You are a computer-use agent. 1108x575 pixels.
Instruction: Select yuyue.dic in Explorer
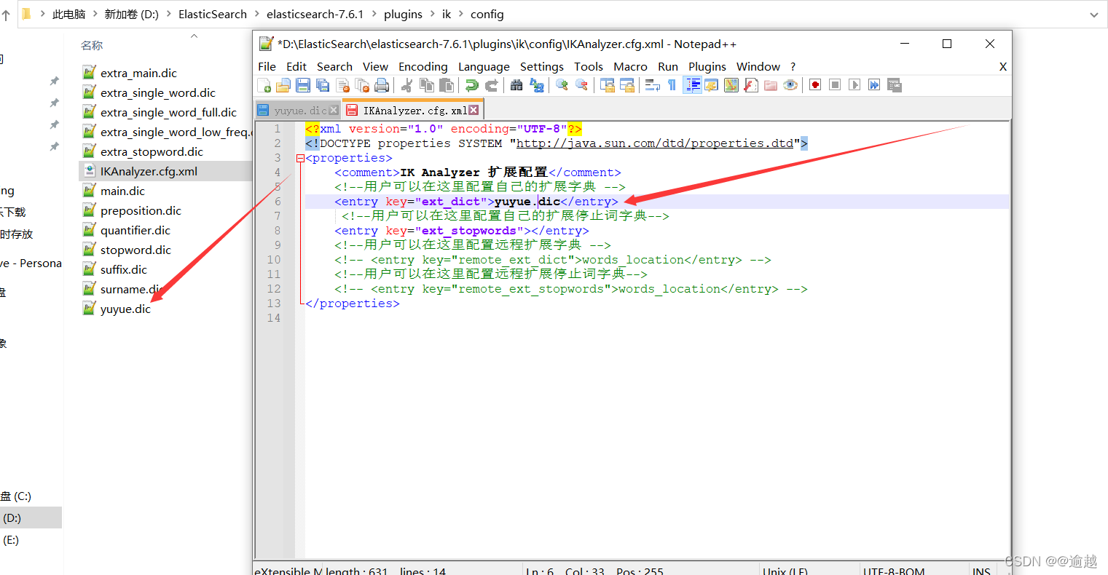click(x=125, y=309)
